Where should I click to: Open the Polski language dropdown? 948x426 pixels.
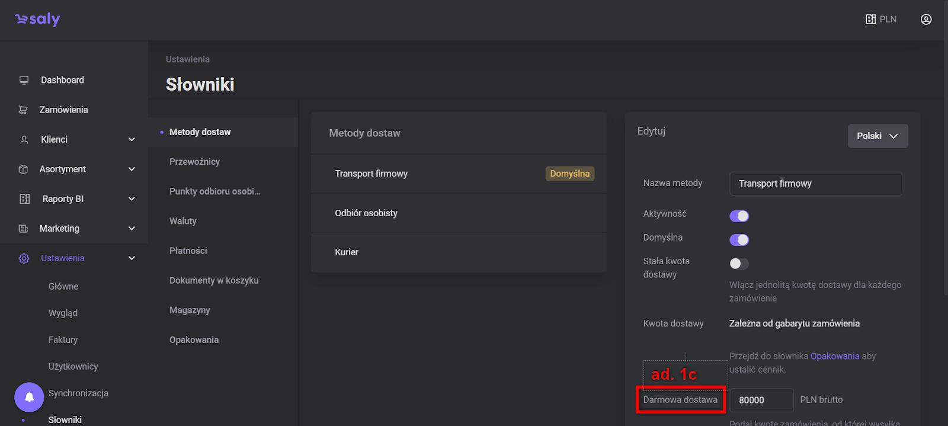coord(877,136)
